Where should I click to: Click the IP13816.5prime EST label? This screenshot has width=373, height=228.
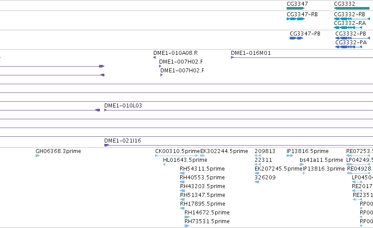click(308, 151)
